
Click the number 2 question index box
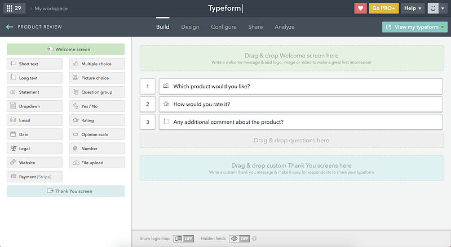[148, 104]
